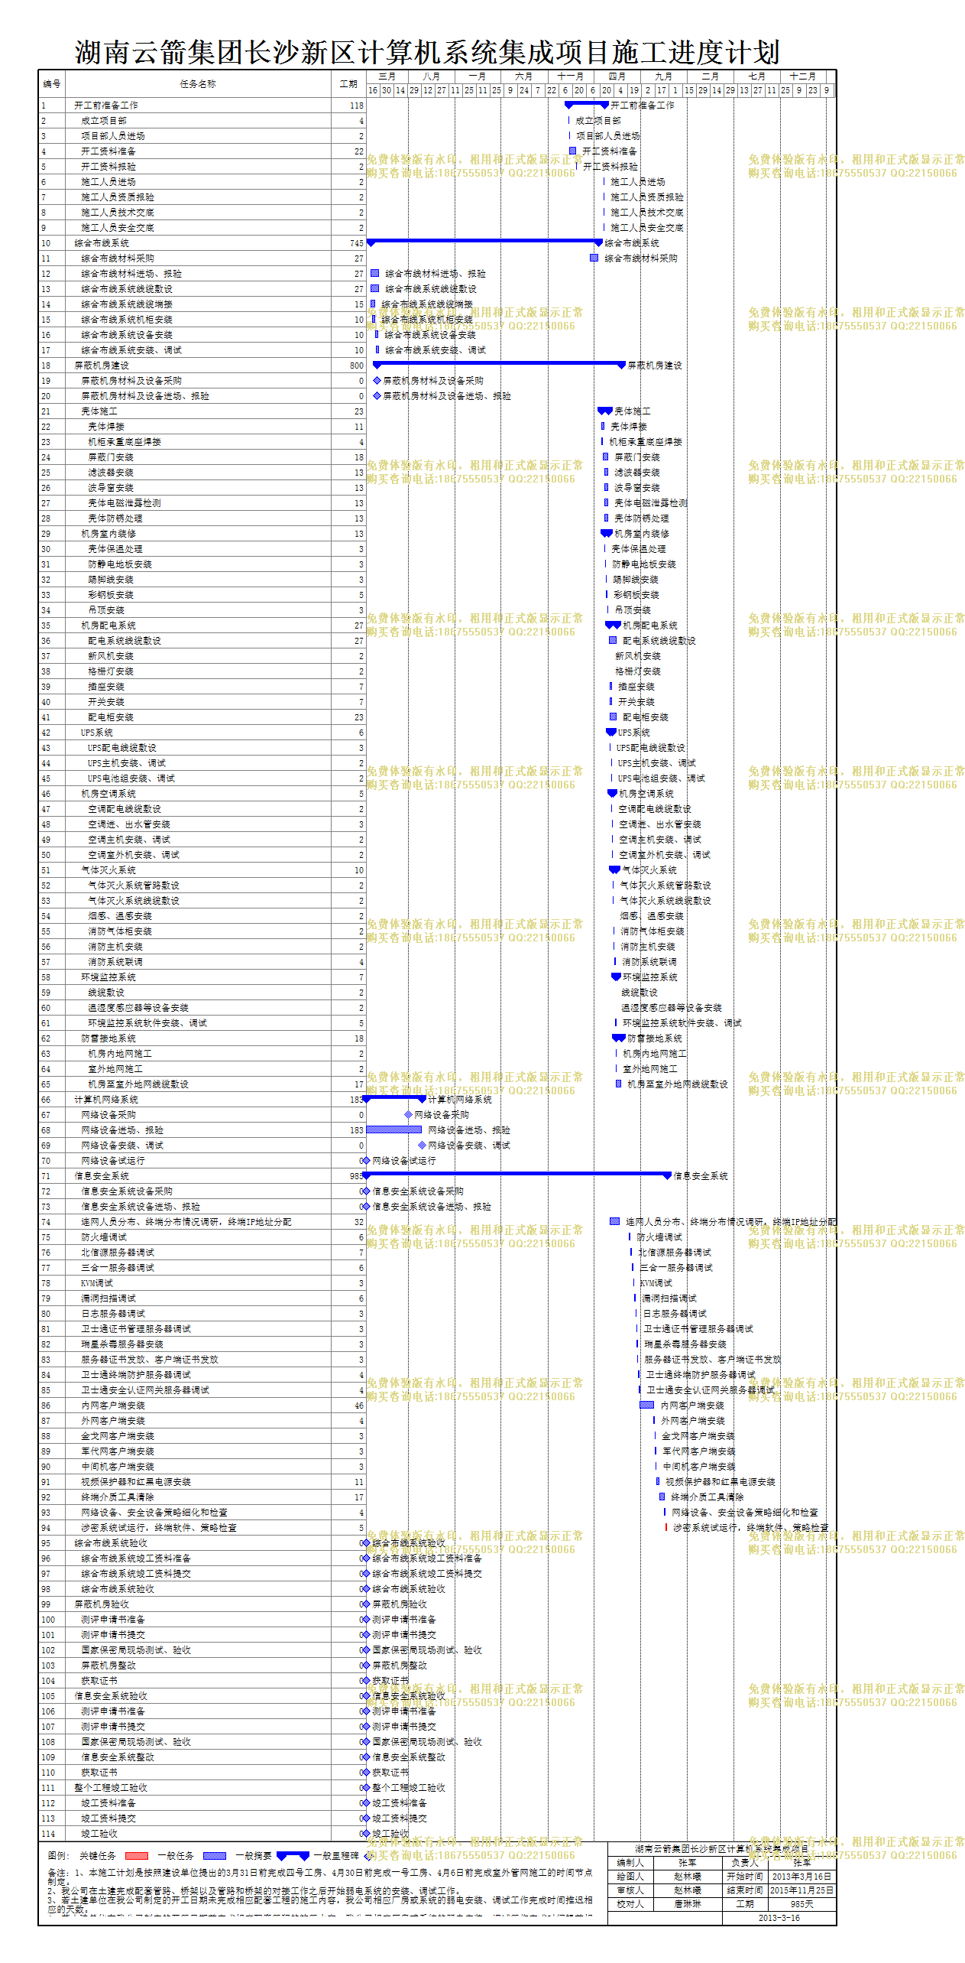
Task: Select task row 获取证书 numbered 104
Action: (x=197, y=1681)
